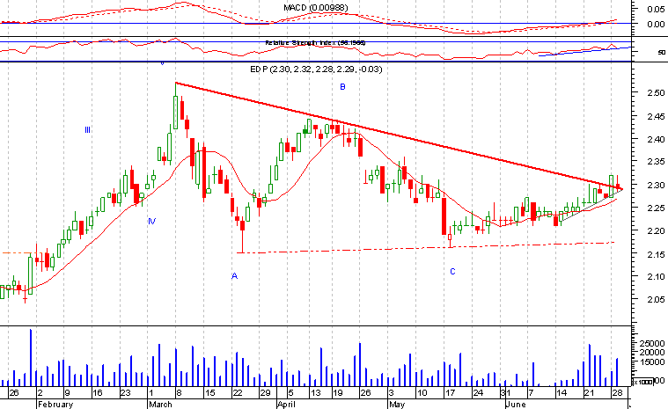This screenshot has width=668, height=409.
Task: Select the March month label
Action: coord(160,405)
